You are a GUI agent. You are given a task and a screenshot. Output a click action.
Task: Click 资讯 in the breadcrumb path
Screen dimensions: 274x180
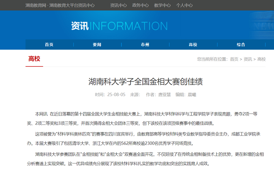(x=248, y=59)
